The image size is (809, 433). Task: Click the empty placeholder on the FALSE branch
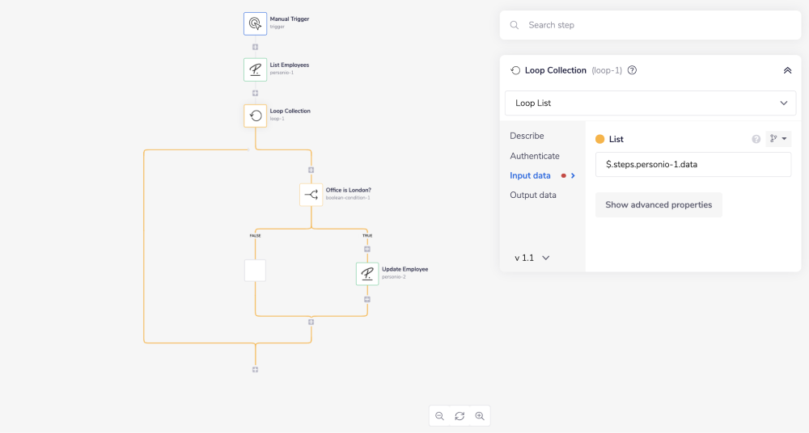tap(255, 271)
